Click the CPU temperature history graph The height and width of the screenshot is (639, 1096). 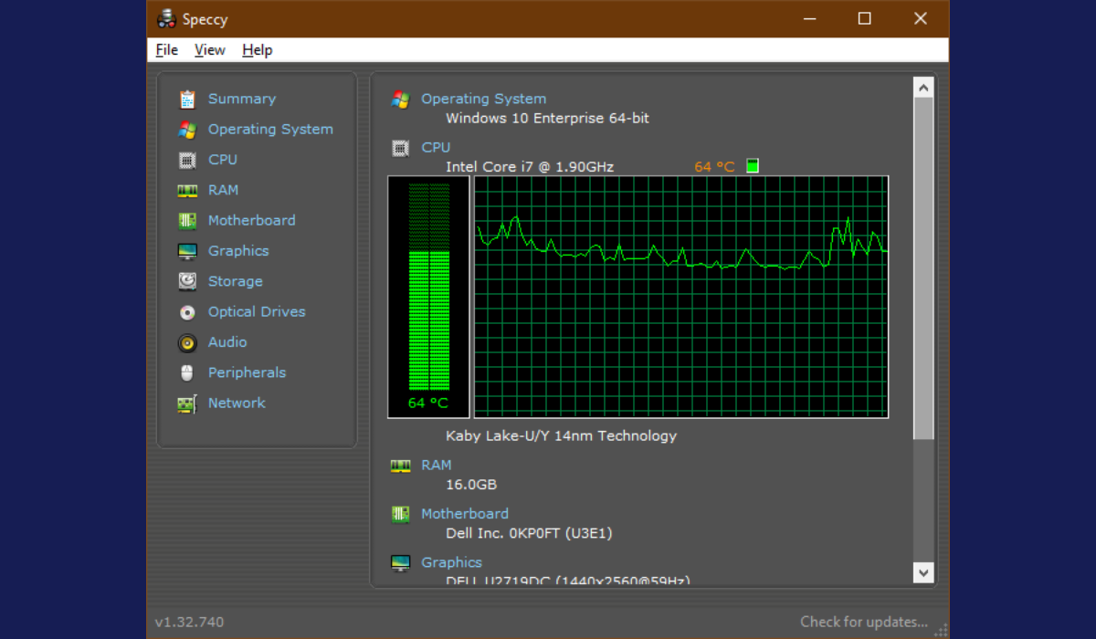[681, 297]
